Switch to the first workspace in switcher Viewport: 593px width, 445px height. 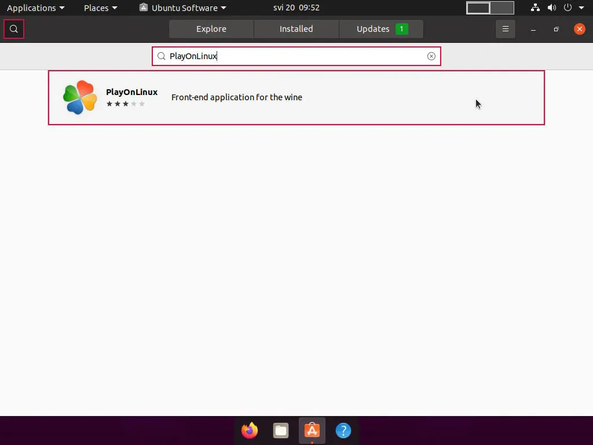478,8
